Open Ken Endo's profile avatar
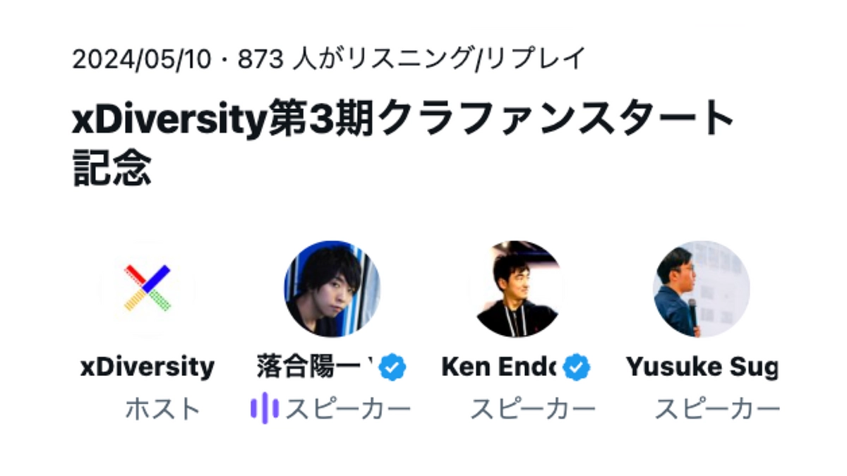847x476 pixels. pyautogui.click(x=517, y=288)
